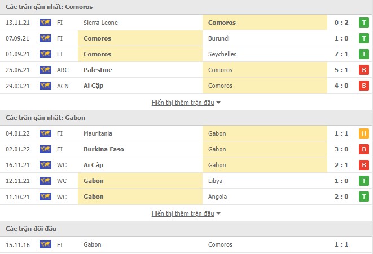Click the 2 : 0 score for Gabon–Angola
The height and width of the screenshot is (254, 373).
pos(341,197)
